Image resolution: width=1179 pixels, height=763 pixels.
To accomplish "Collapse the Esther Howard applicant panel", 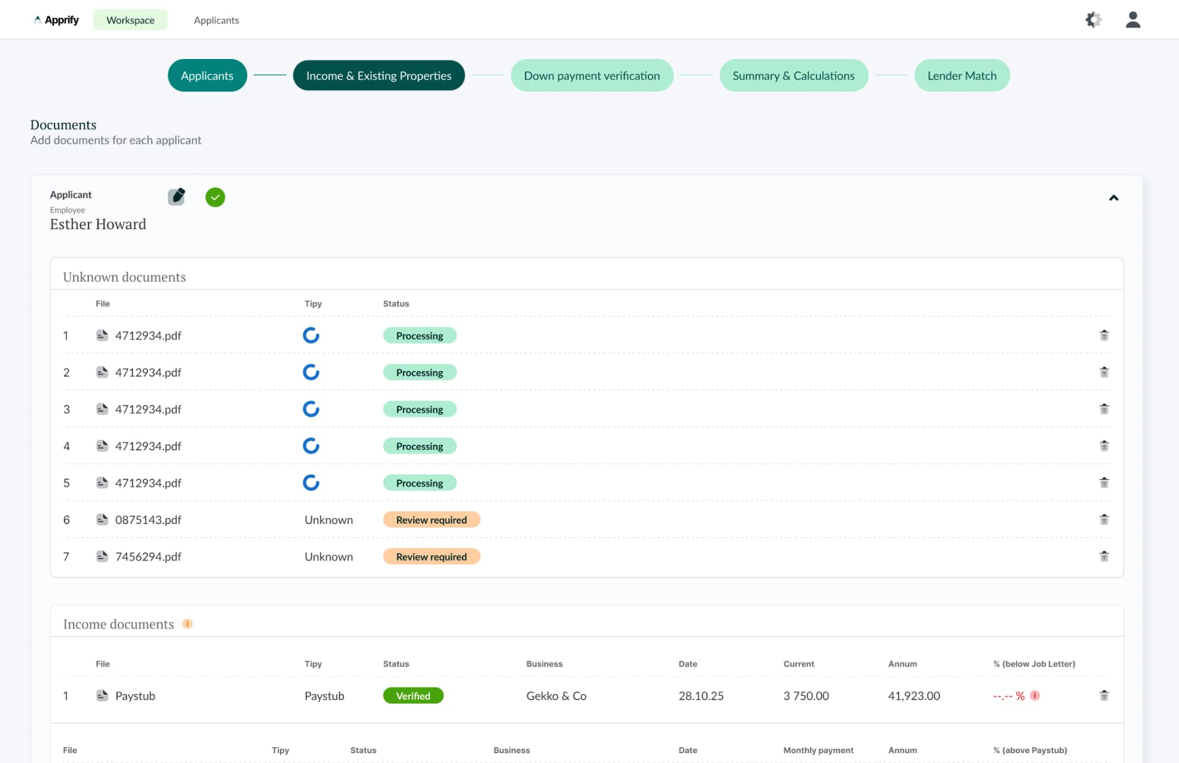I will pos(1113,198).
